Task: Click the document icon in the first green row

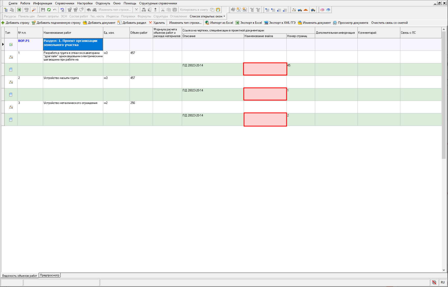Action: point(11,69)
